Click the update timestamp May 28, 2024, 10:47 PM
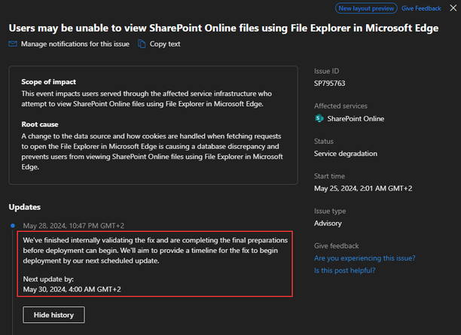This screenshot has width=461, height=335. [74, 226]
